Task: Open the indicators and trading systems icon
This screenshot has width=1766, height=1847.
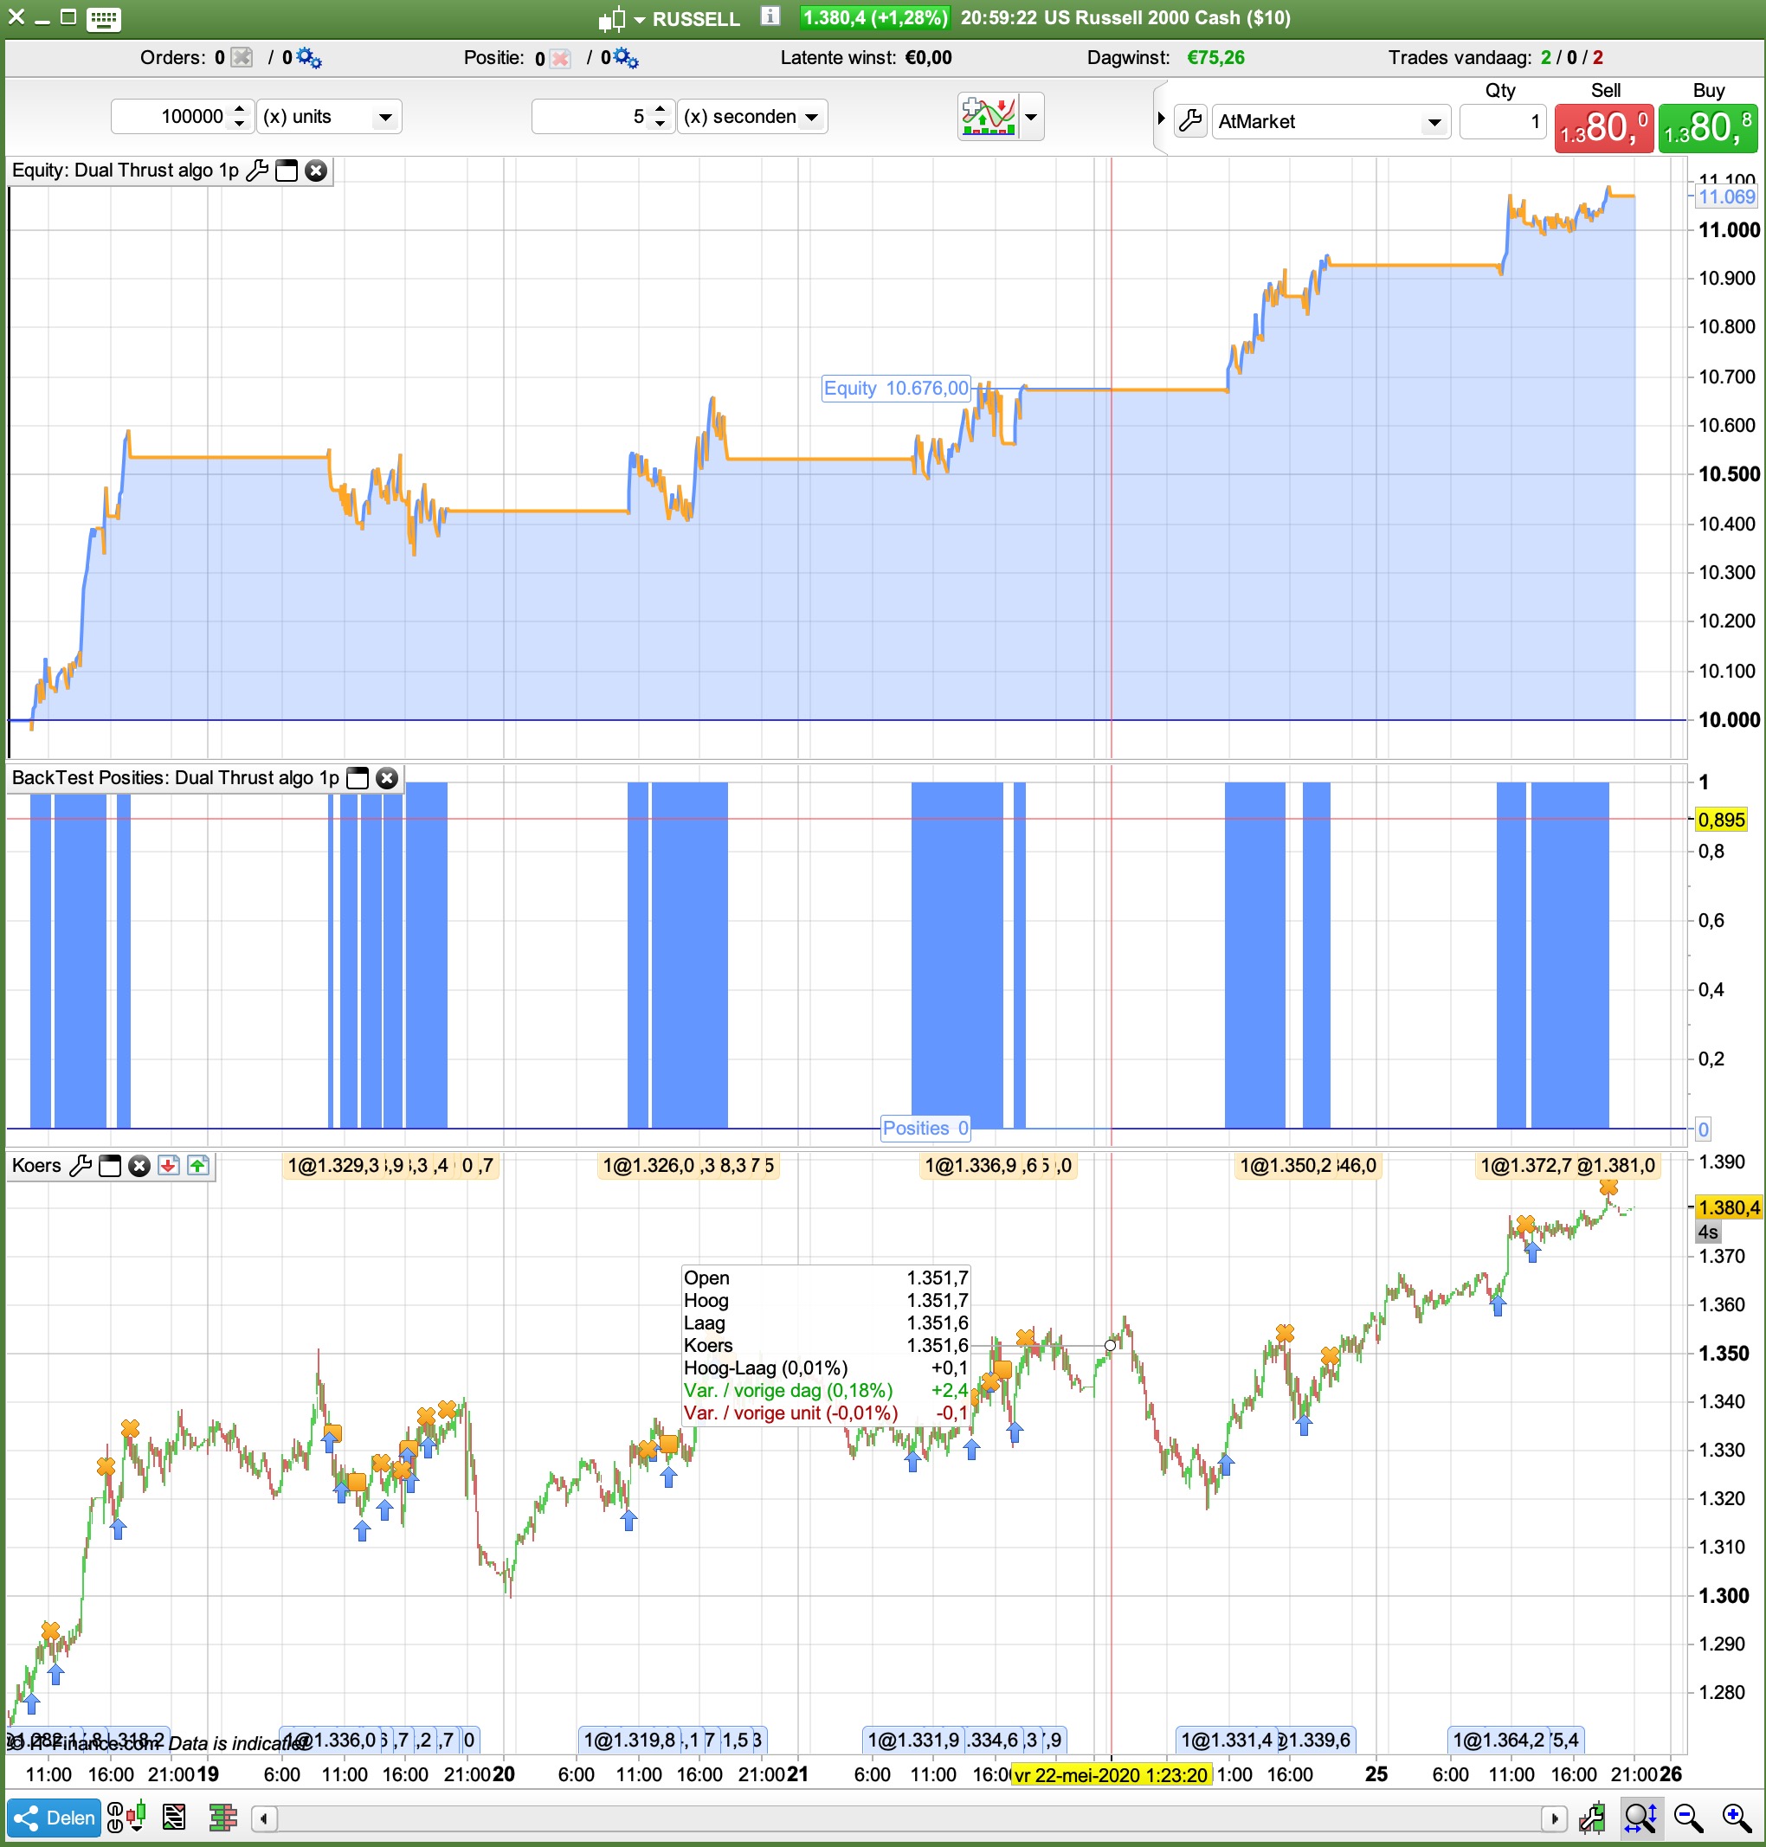Action: 988,117
